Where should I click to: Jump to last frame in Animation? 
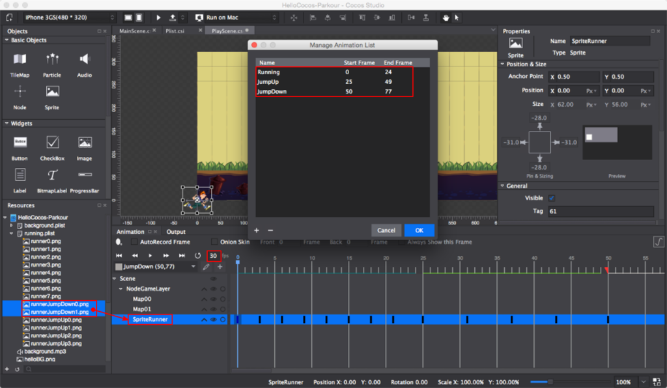(x=182, y=255)
